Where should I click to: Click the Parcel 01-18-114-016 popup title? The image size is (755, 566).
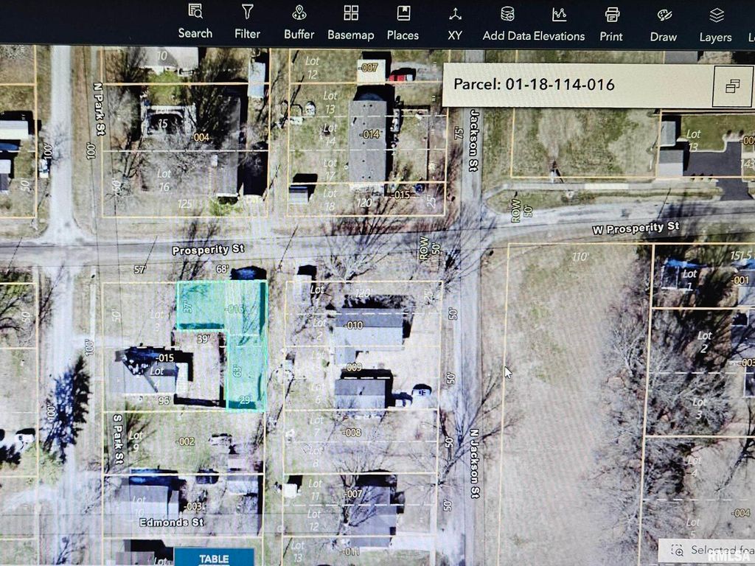534,85
